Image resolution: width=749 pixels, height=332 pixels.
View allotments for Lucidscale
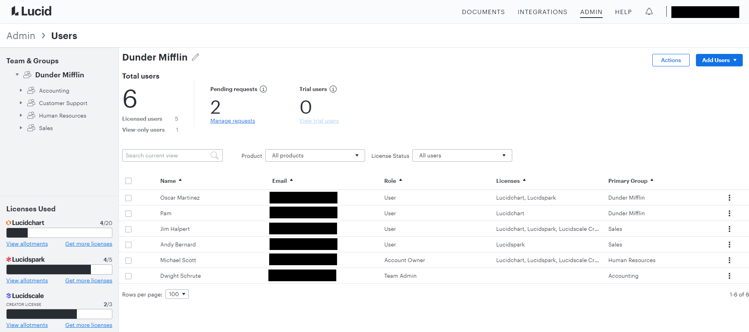click(27, 325)
